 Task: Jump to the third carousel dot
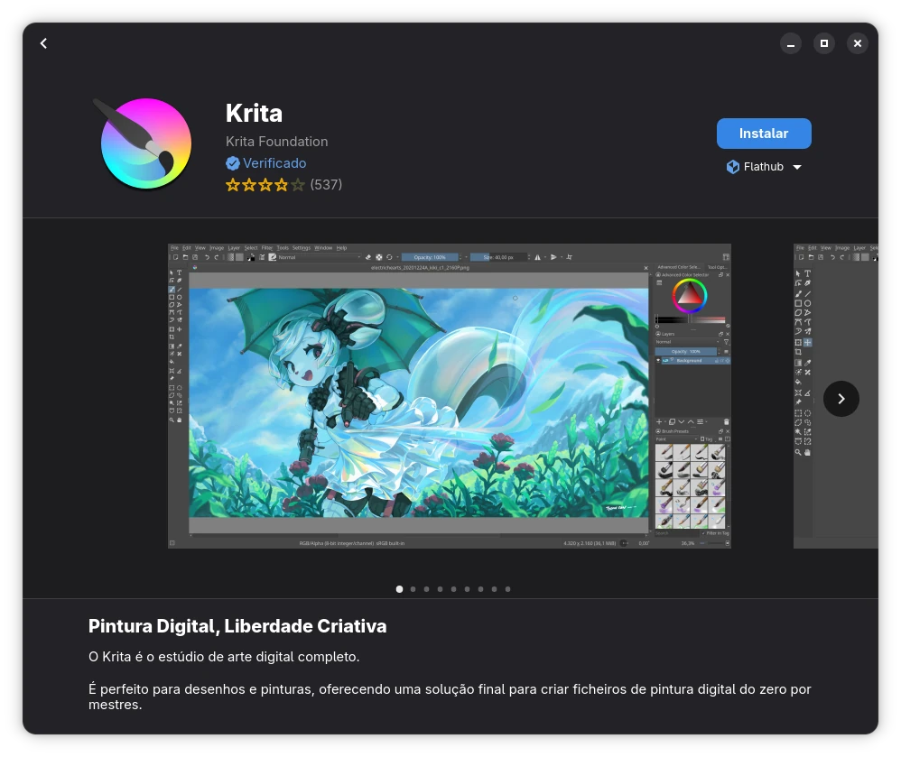(x=426, y=588)
